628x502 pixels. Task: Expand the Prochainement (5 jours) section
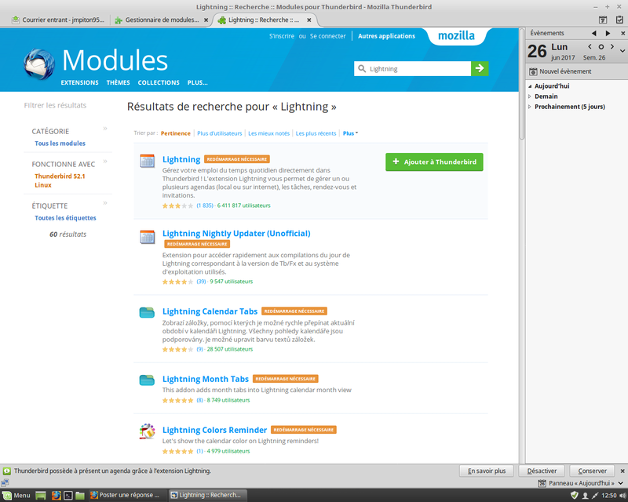coord(529,107)
